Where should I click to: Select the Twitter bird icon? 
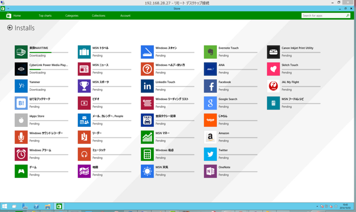coord(210,154)
